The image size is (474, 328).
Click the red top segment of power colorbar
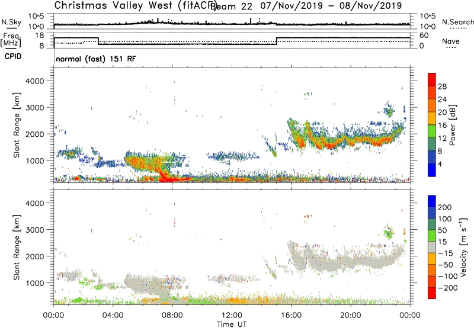coord(432,80)
